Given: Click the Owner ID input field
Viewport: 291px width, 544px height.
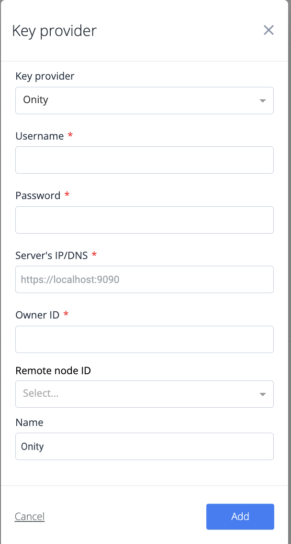Looking at the screenshot, I should click(x=145, y=339).
